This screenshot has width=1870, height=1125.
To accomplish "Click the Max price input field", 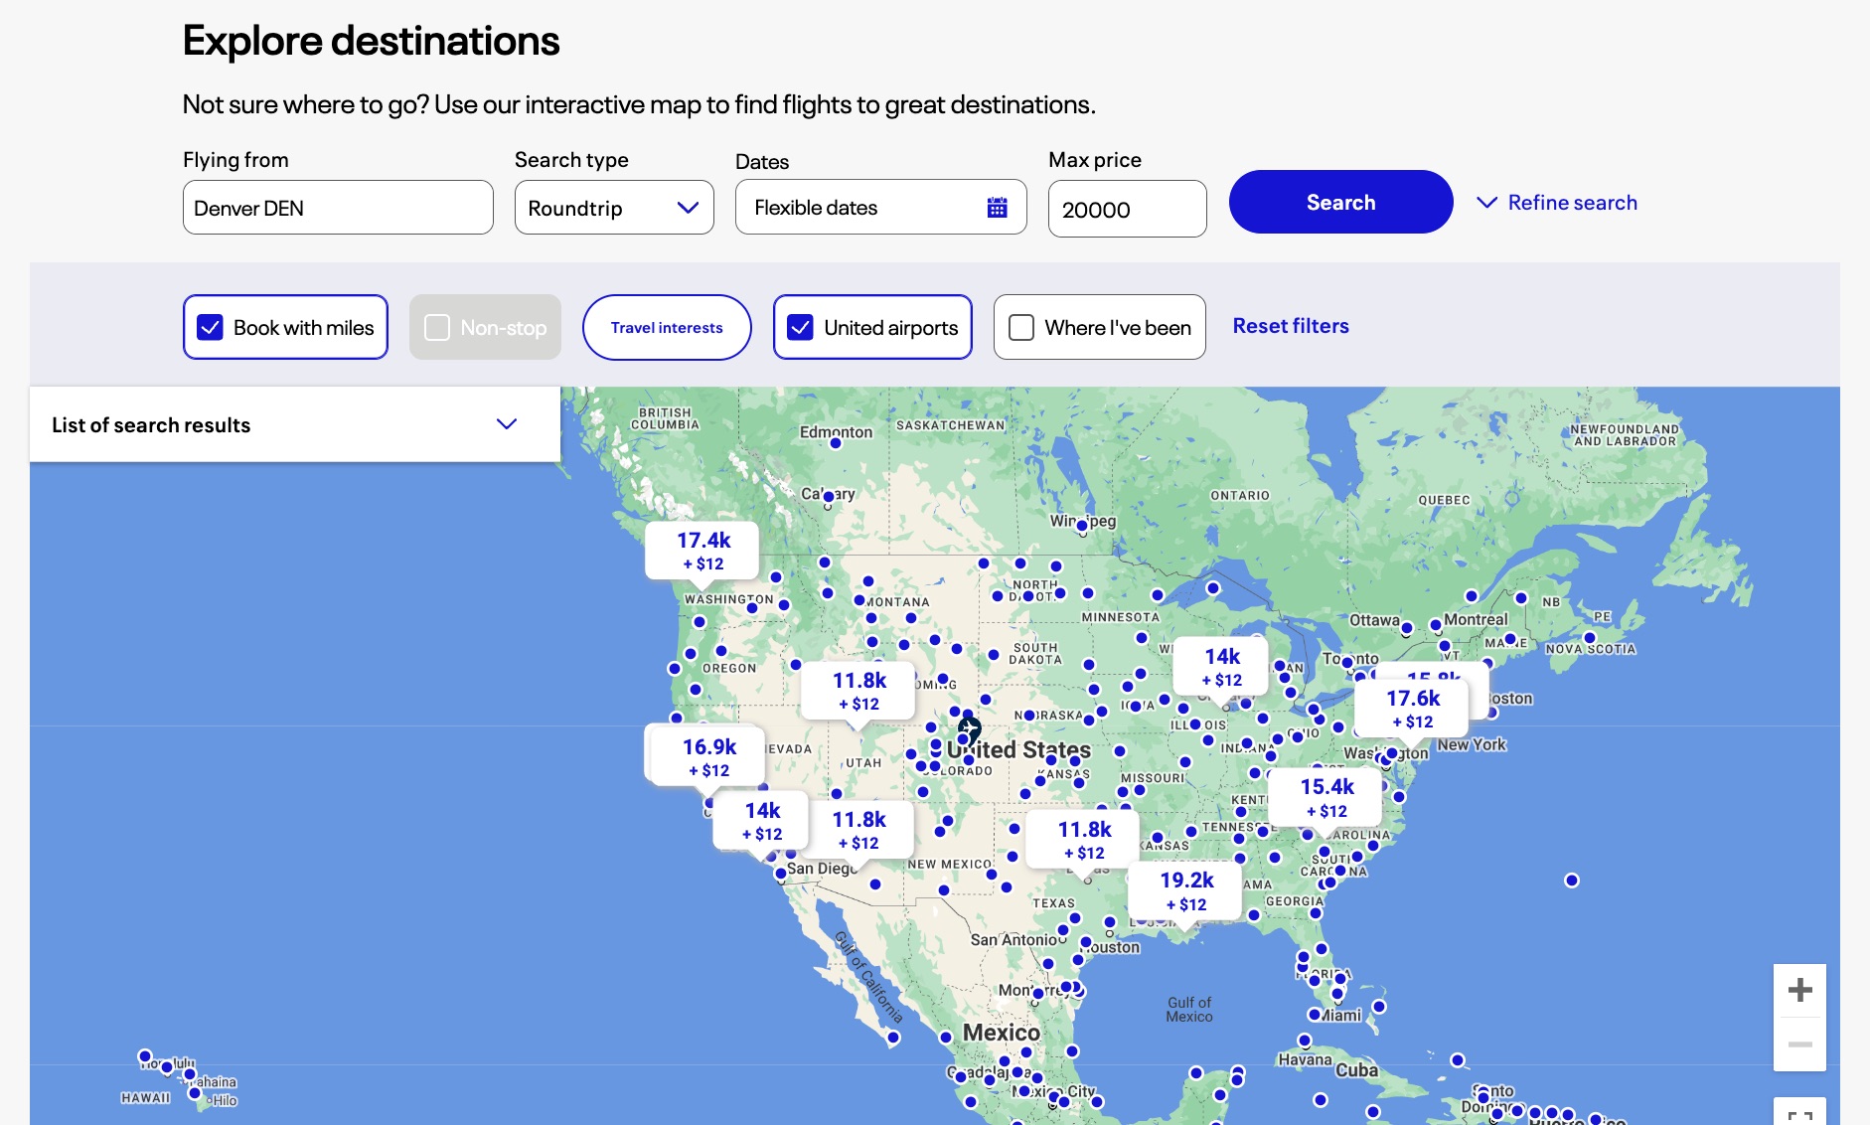I will point(1127,209).
